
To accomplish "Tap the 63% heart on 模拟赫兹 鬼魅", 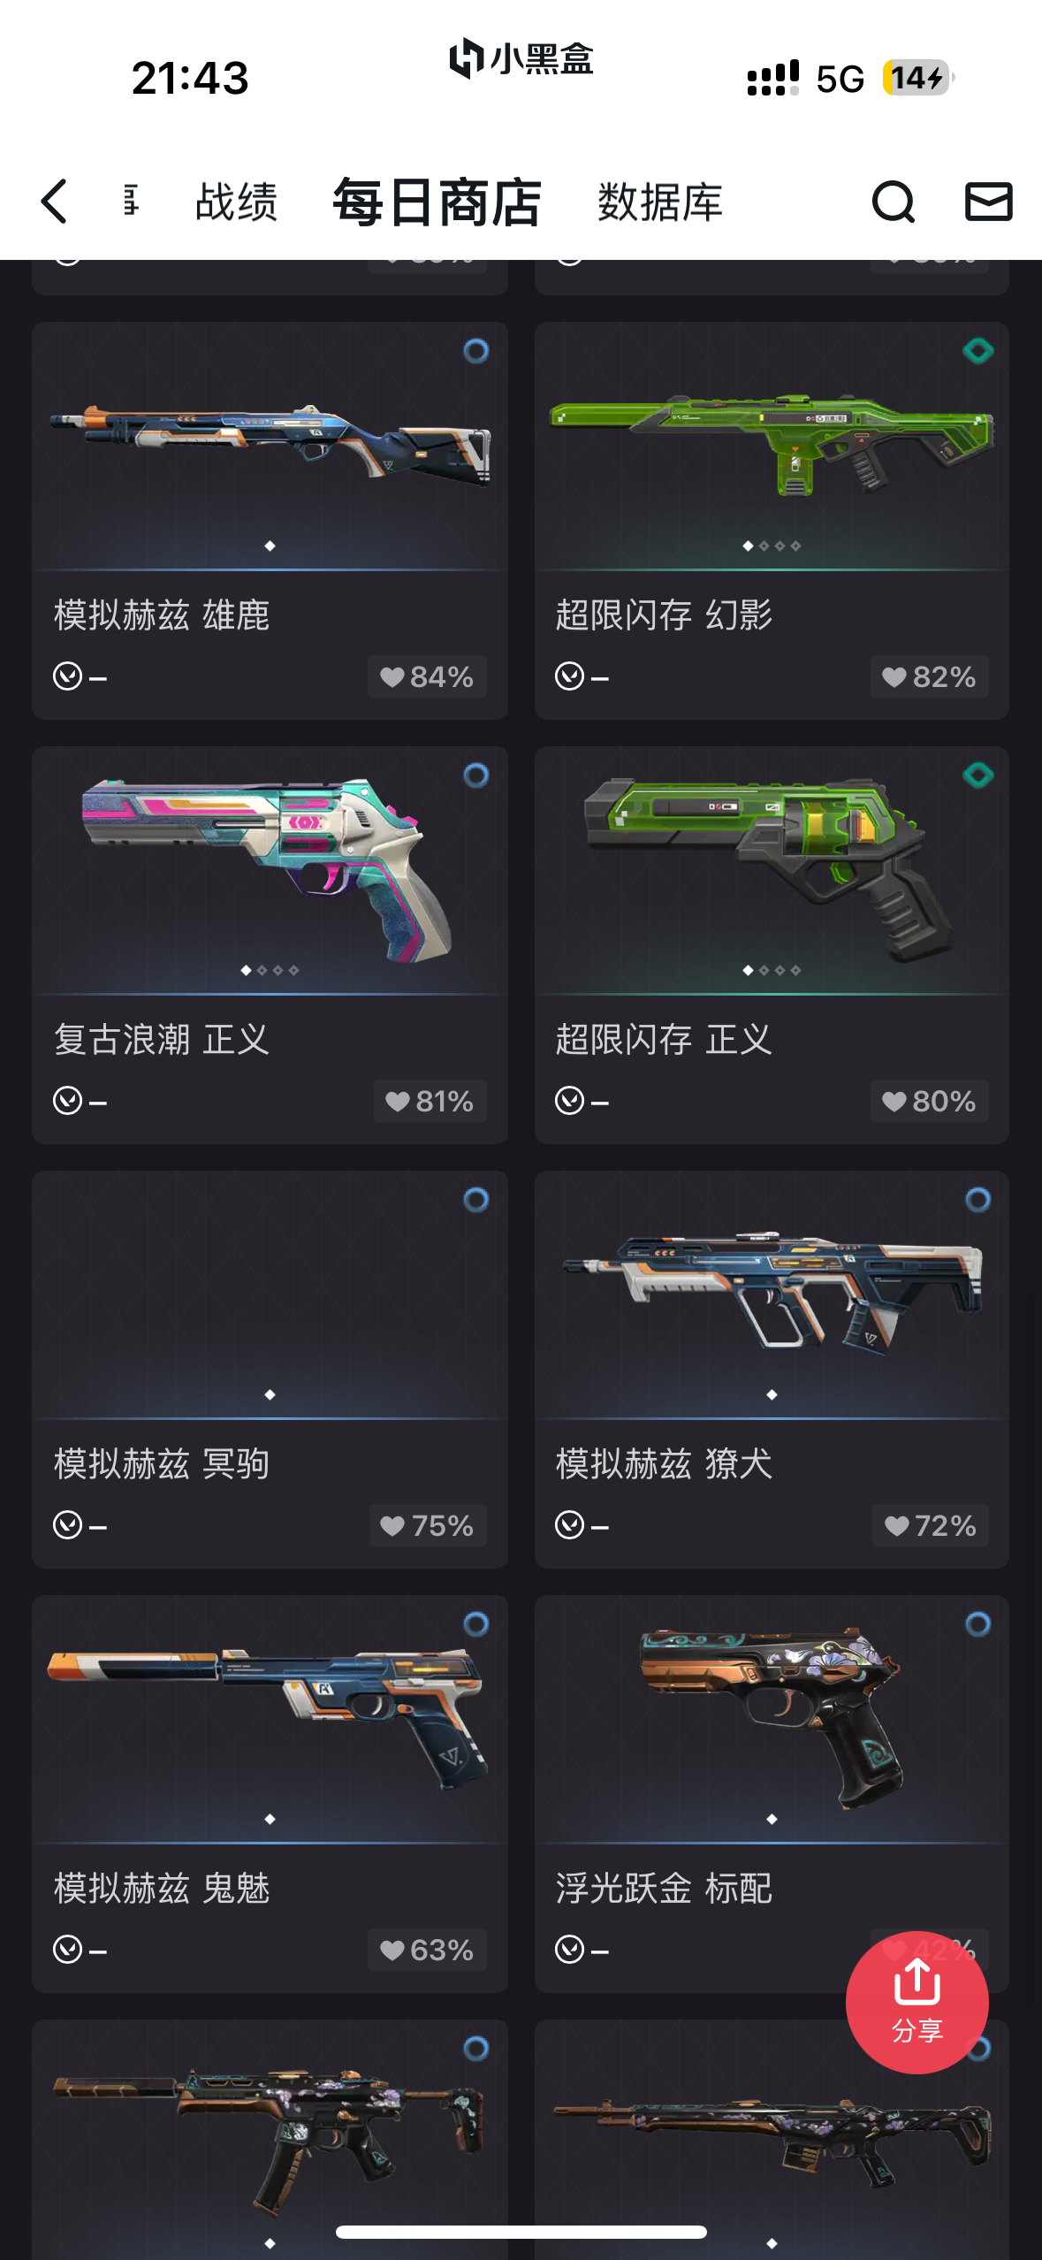I will click(x=427, y=1950).
